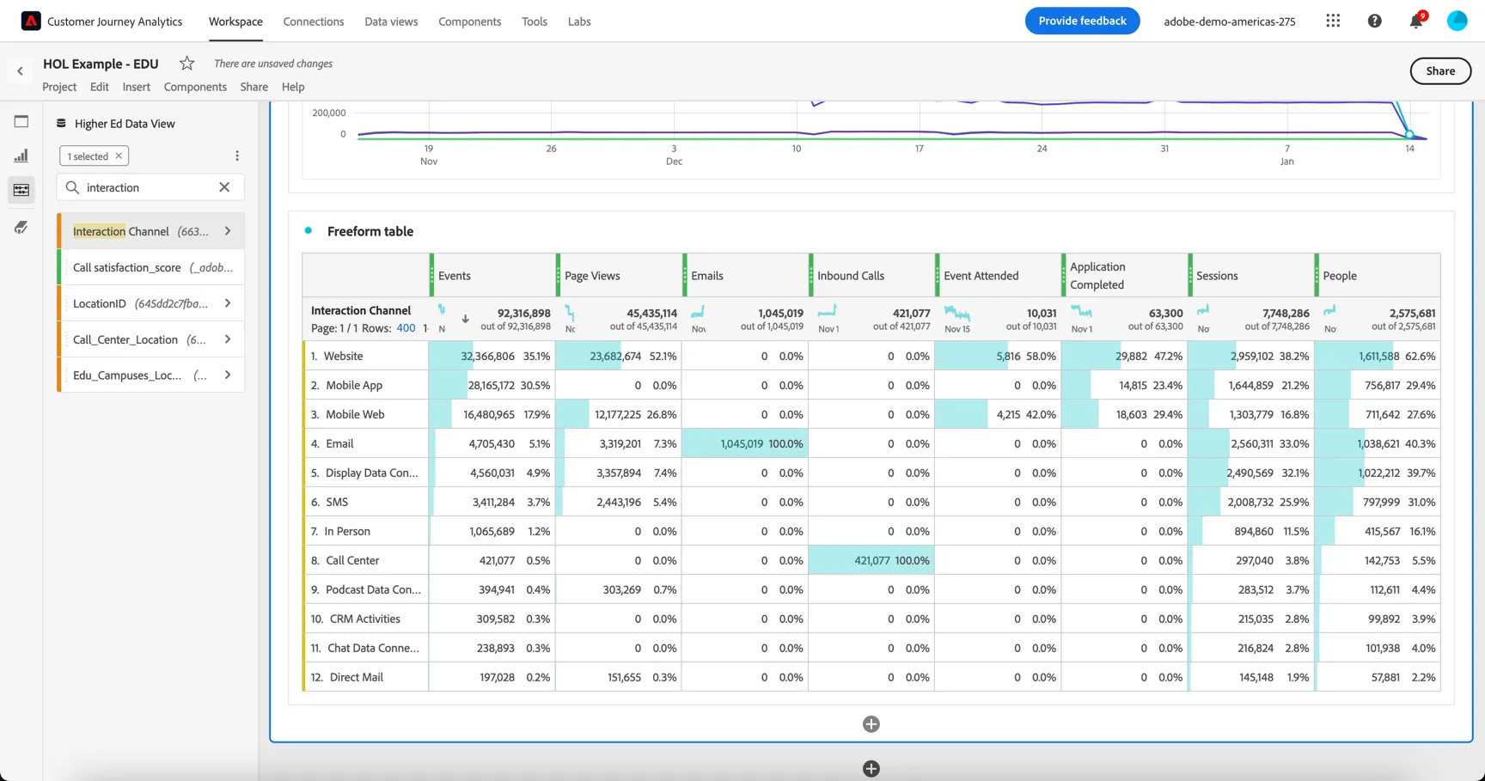Screen dimensions: 1485x781
Task: Add a new panel with the bottom plus icon
Action: point(871,769)
